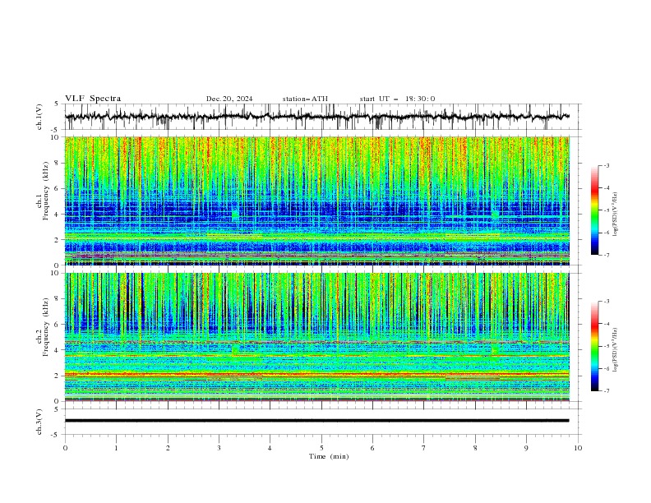Click the "ch.1(V)" waveform axis label

coord(39,117)
